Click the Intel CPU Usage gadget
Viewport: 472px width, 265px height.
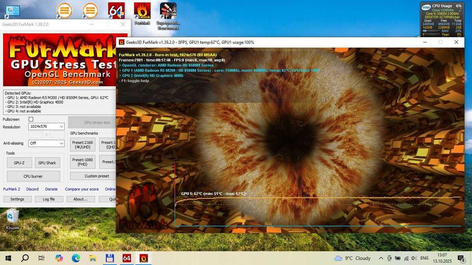442,19
